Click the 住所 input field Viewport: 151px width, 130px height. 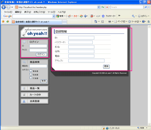81,51
